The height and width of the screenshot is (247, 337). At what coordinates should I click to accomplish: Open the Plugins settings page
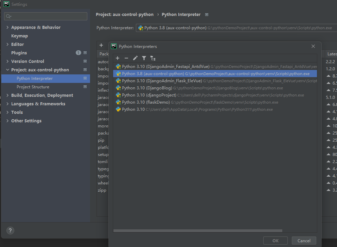19,53
